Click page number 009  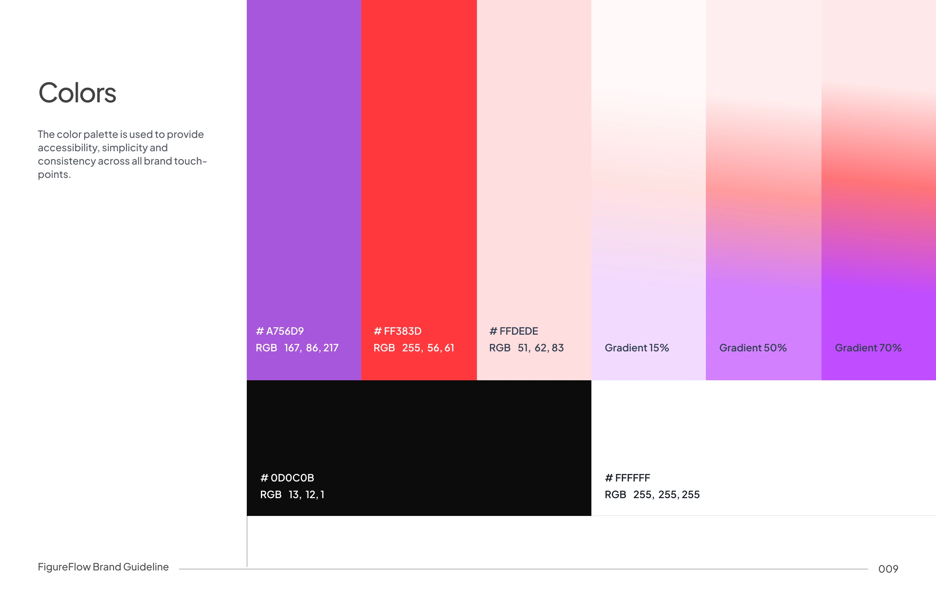pyautogui.click(x=888, y=569)
